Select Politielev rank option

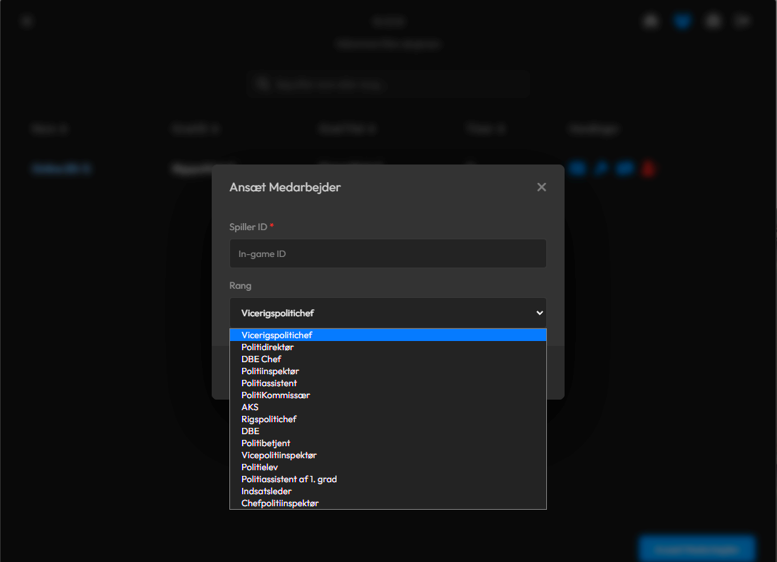388,467
